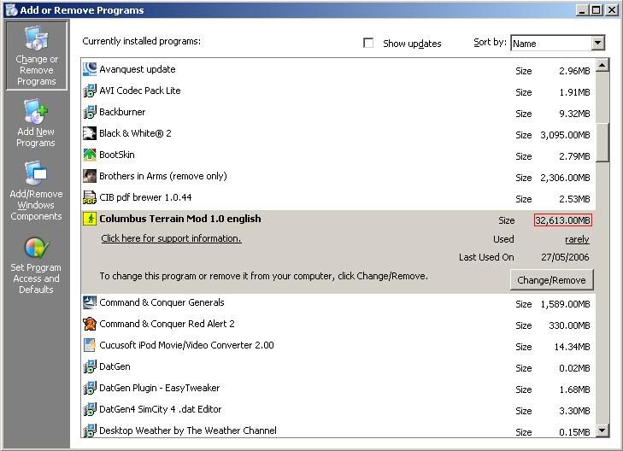The width and height of the screenshot is (623, 451).
Task: Click the Desktop Weather program icon
Action: tap(90, 430)
